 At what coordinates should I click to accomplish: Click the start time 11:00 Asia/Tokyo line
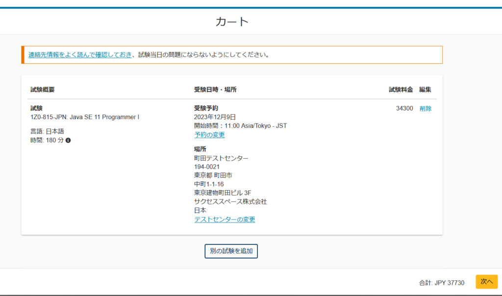(x=240, y=126)
